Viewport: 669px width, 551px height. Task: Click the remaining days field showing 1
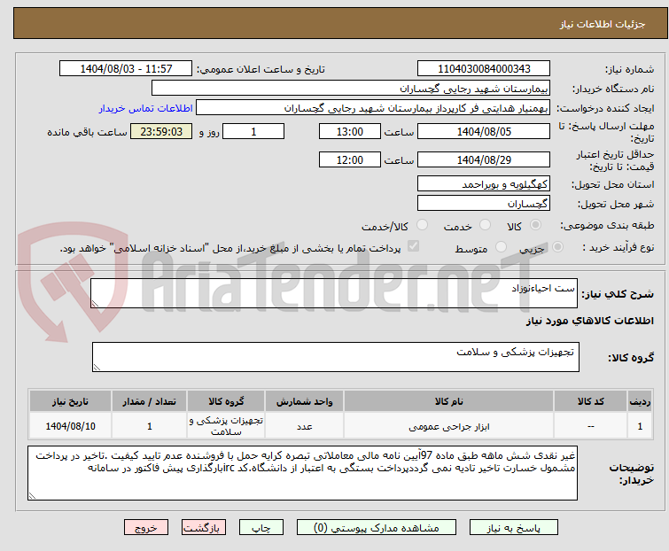[x=253, y=131]
